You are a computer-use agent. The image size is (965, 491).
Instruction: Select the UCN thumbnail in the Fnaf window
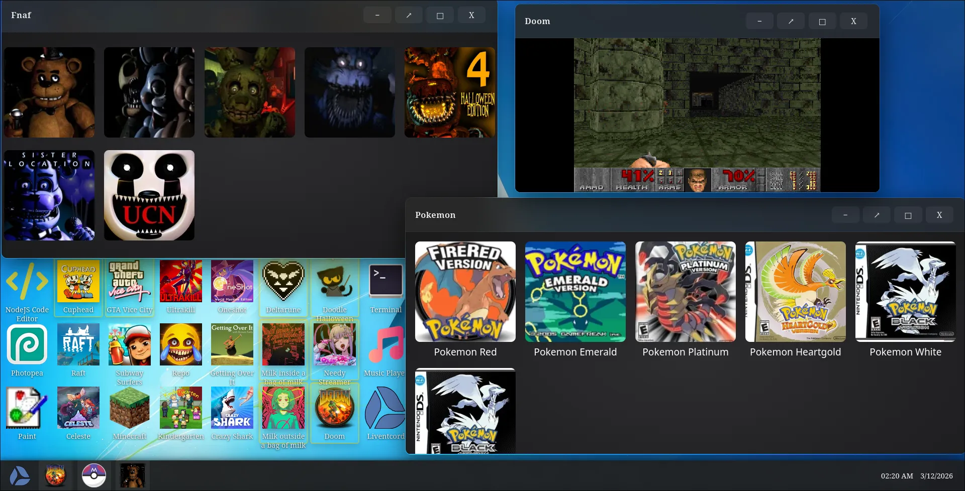[x=149, y=195]
